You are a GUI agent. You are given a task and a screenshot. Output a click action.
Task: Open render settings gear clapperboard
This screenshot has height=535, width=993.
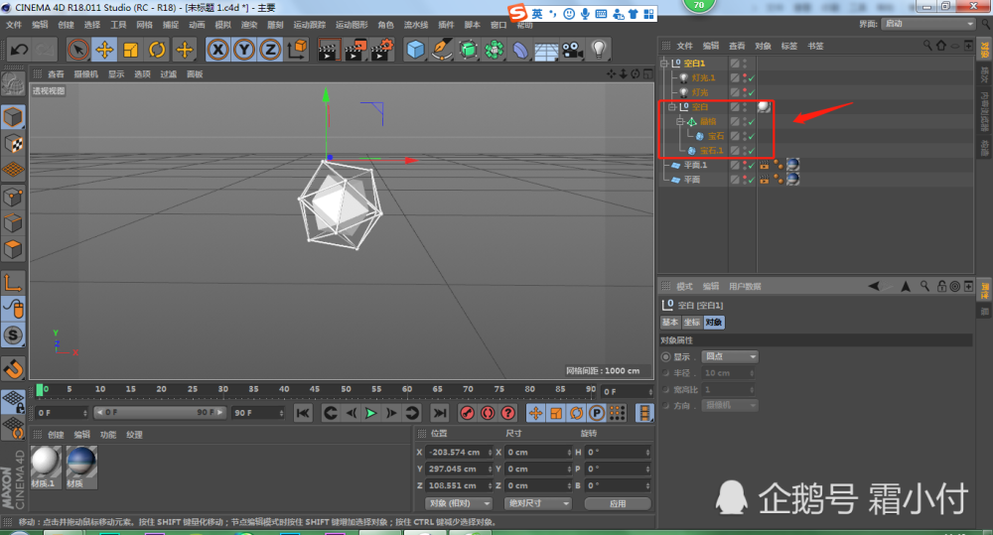(382, 50)
